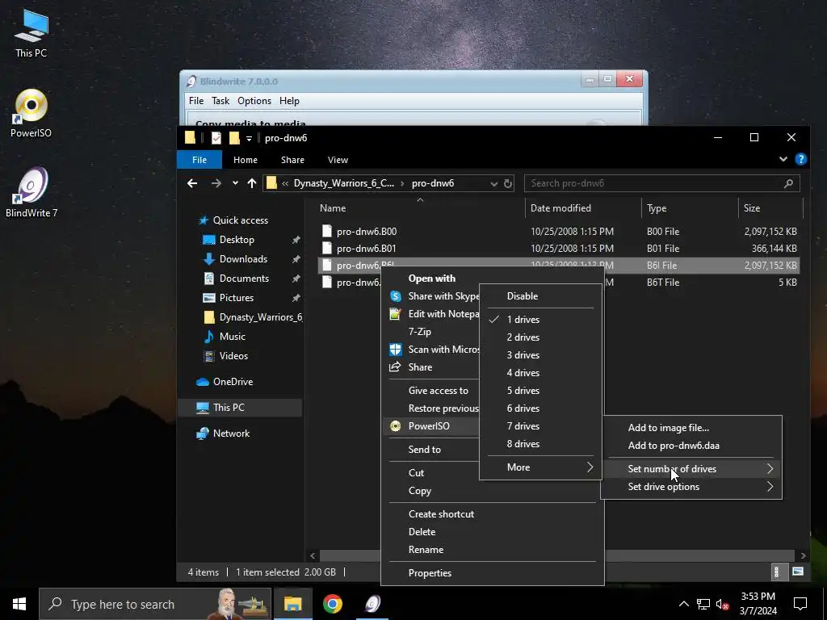
Task: Click the search magnifier icon in Explorer
Action: tap(788, 183)
